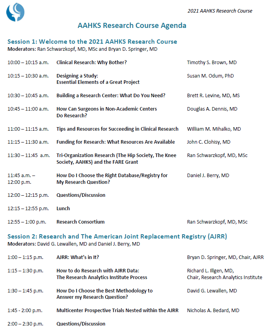This screenshot has width=269, height=333.
Task: Click the 'AAHKS Research Course Agenda' title
Action: pyautogui.click(x=132, y=26)
